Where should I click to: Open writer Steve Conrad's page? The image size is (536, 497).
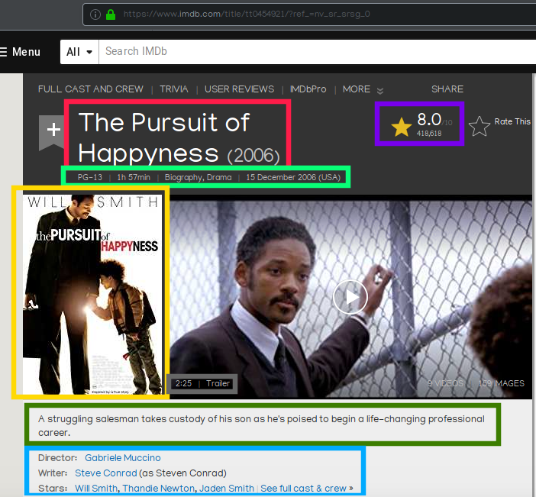pos(106,473)
